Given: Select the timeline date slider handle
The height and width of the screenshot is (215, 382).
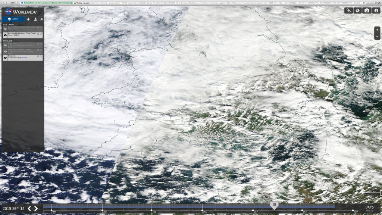Looking at the screenshot, I should 274,205.
